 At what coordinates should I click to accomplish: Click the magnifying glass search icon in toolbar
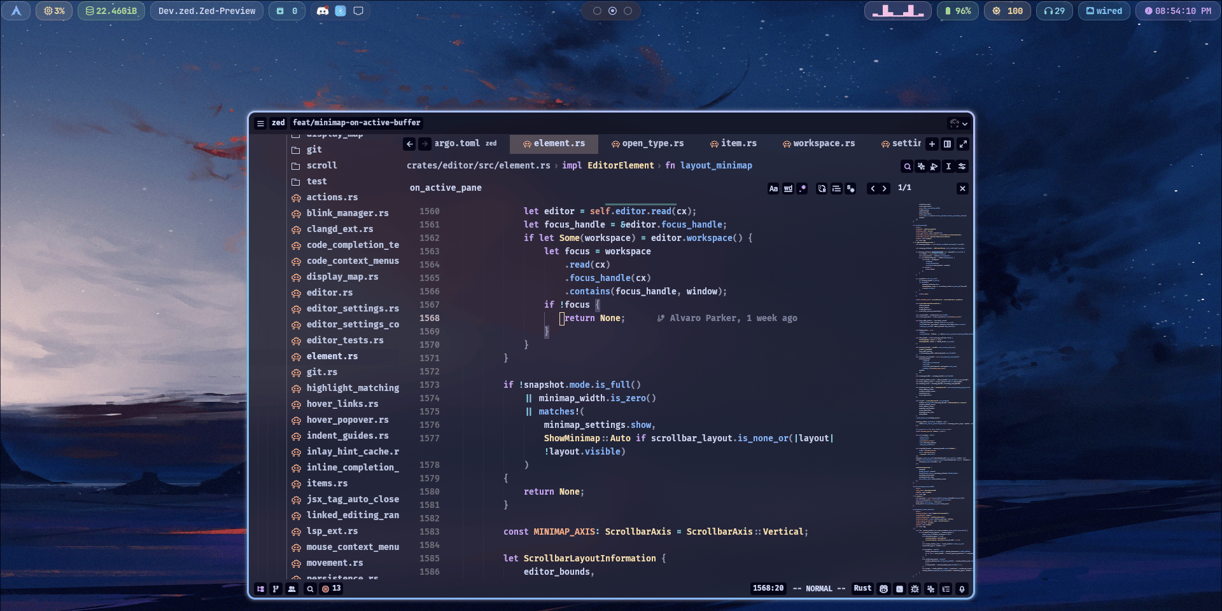[x=907, y=166]
